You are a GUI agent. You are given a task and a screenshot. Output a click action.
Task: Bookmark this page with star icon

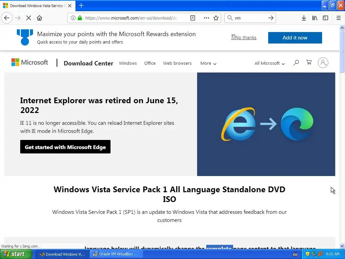(x=216, y=18)
